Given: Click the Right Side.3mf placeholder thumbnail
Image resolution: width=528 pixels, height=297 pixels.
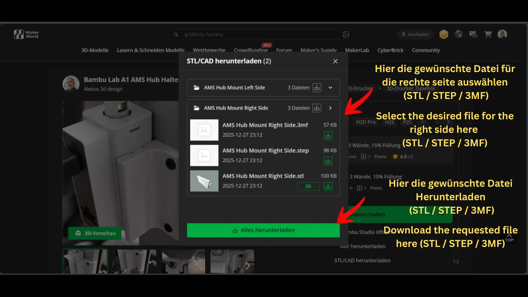Looking at the screenshot, I should tap(204, 130).
